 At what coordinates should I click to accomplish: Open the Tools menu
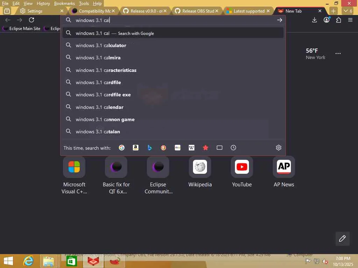click(x=84, y=3)
